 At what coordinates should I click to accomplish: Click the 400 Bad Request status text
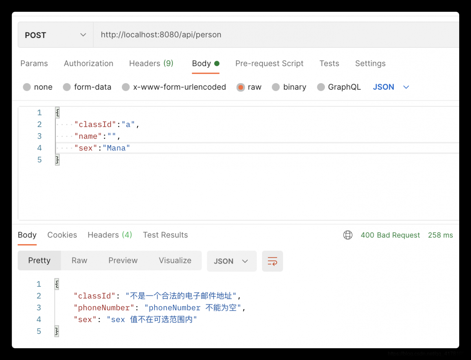point(390,235)
